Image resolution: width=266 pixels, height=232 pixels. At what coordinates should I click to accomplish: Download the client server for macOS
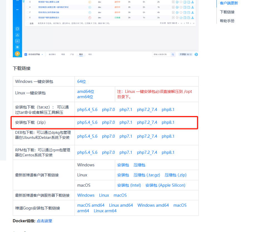(120, 195)
